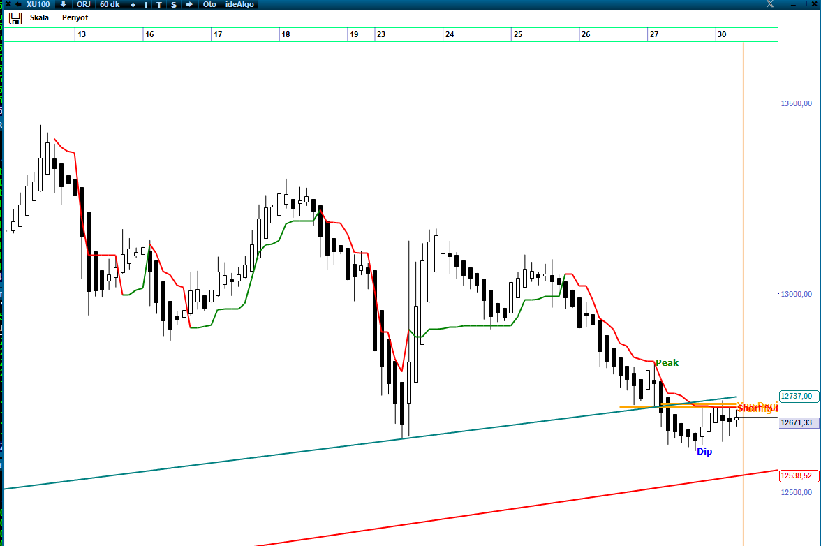Screen dimensions: 821x546
Task: Click the down-arrow icon next to XU100
Action: 63,4
